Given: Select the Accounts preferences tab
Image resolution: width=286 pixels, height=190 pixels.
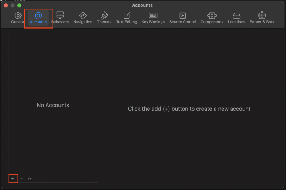Looking at the screenshot, I should (x=38, y=18).
